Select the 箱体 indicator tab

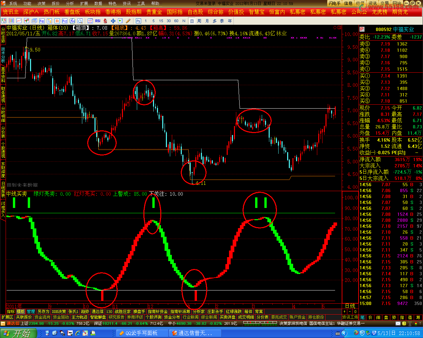pos(248,311)
